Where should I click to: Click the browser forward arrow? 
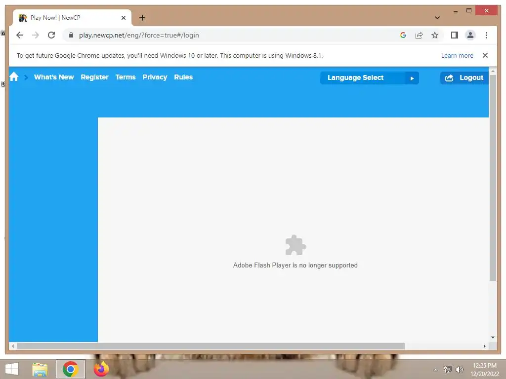[x=36, y=35]
